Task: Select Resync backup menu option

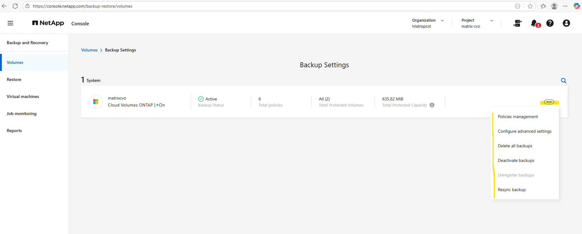Action: (x=512, y=190)
